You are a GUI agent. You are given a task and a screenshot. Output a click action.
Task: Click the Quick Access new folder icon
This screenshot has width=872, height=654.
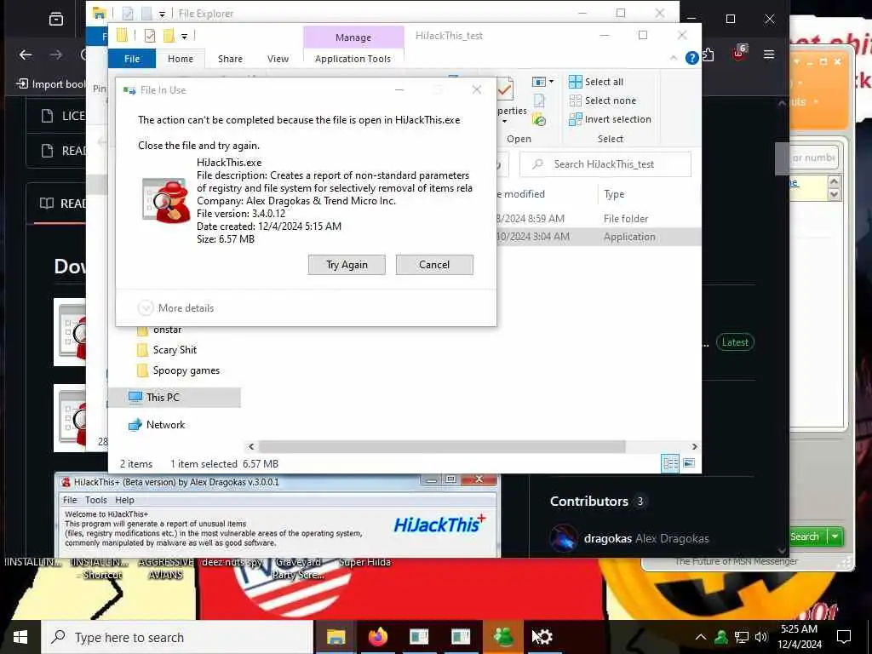point(169,36)
